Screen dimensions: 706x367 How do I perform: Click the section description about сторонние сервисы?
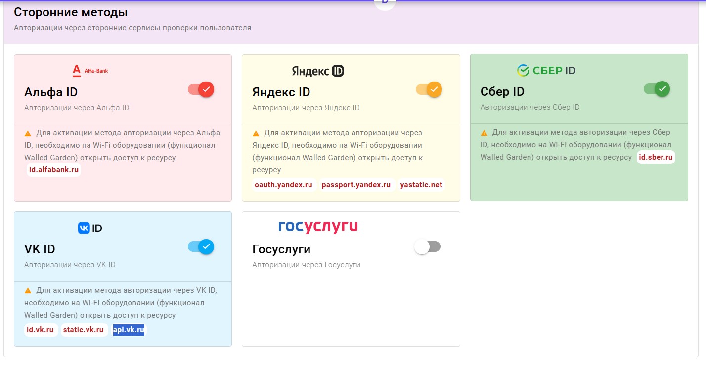[x=132, y=28]
